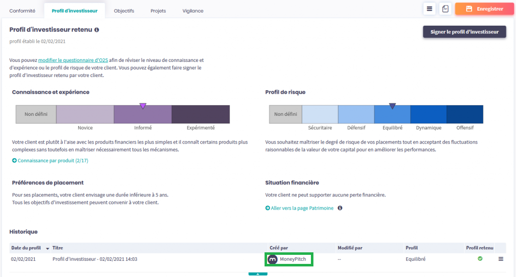Collapse the panel using the bottom teal arrow
The width and height of the screenshot is (516, 277).
tap(257, 274)
